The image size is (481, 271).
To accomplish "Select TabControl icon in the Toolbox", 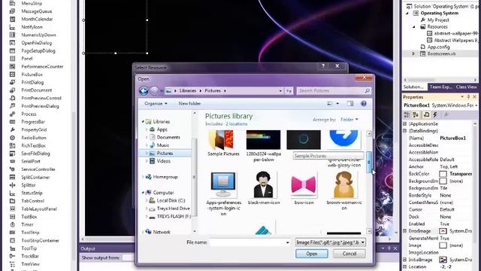I will (x=12, y=201).
